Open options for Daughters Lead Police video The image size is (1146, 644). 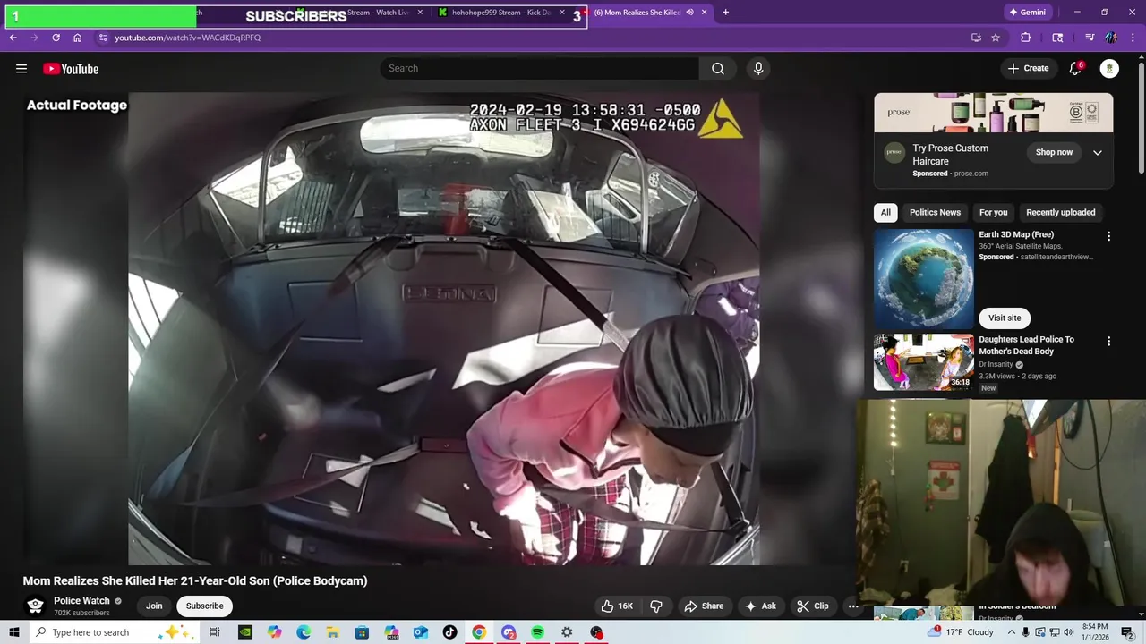click(x=1108, y=341)
